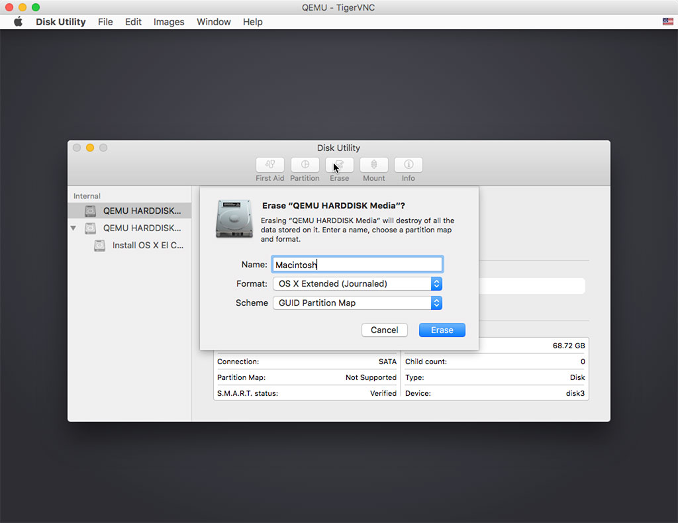Click the Not Supported partition map value
This screenshot has width=678, height=523.
[x=371, y=377]
